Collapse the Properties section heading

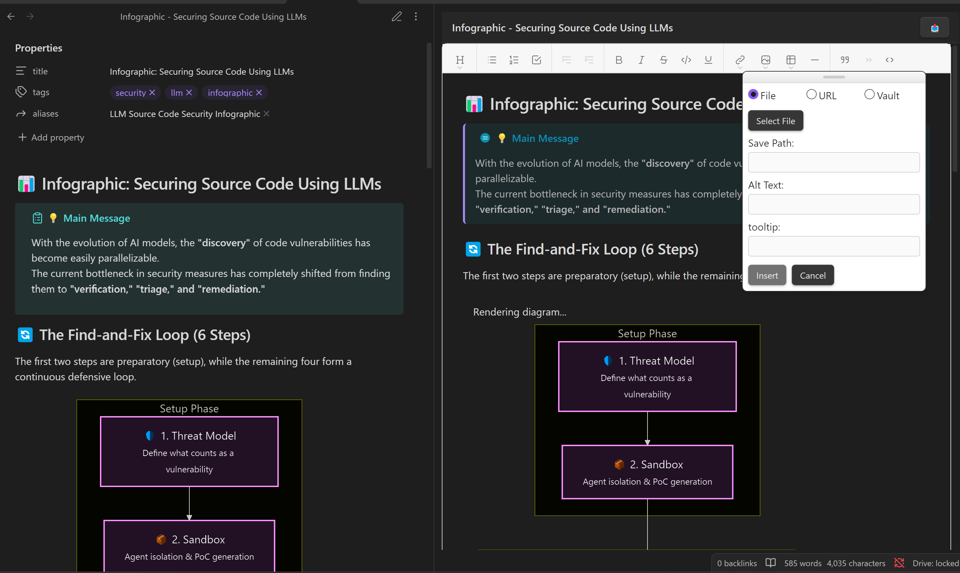(39, 48)
